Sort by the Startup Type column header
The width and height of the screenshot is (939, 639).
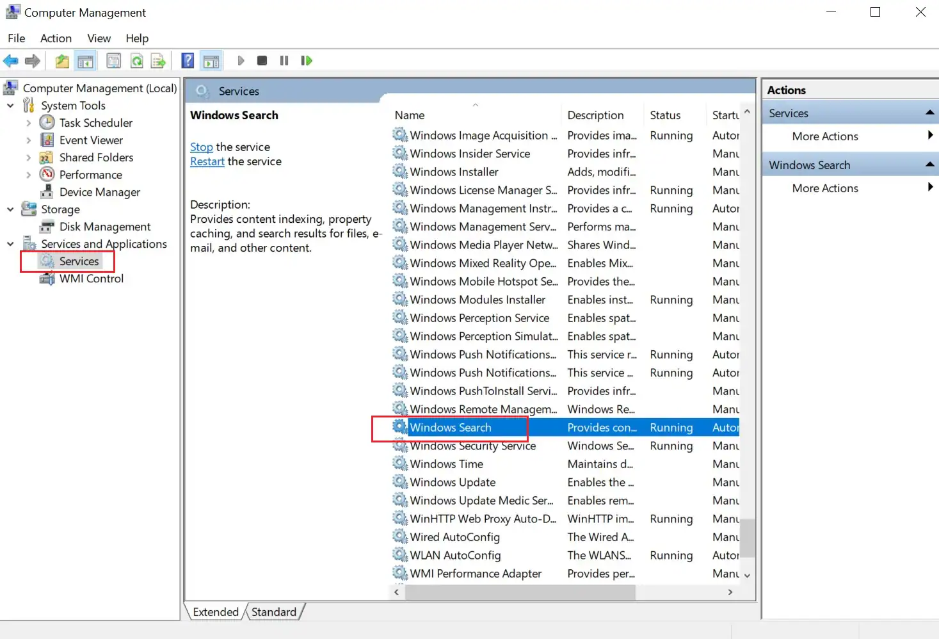[723, 115]
